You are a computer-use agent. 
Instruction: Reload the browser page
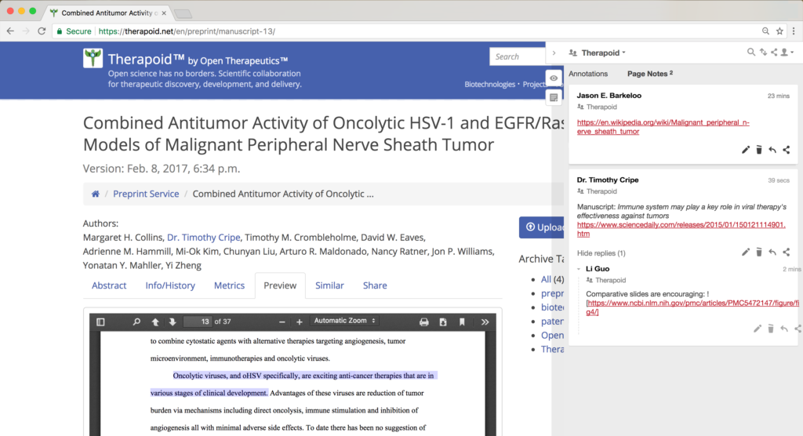pyautogui.click(x=42, y=31)
